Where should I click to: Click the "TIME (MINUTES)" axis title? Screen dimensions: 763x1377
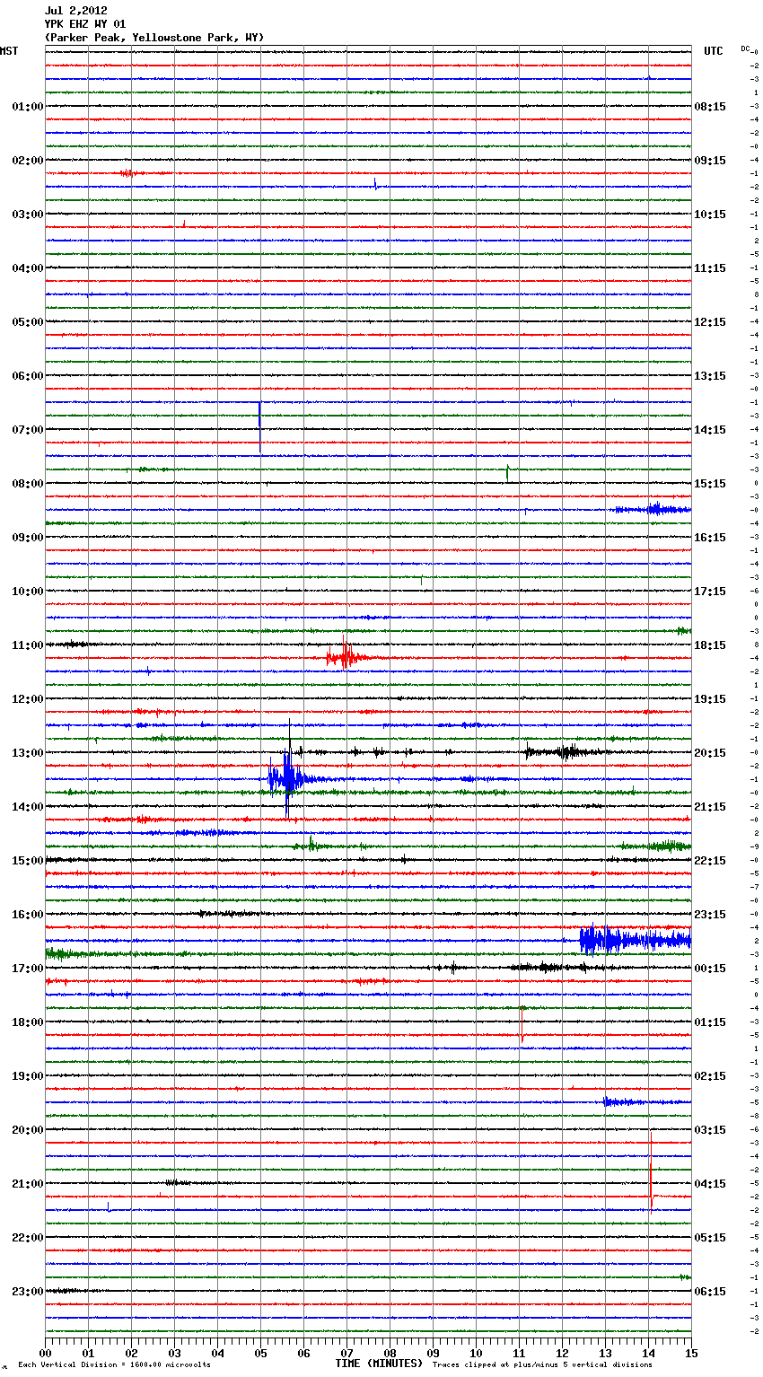(x=379, y=1364)
